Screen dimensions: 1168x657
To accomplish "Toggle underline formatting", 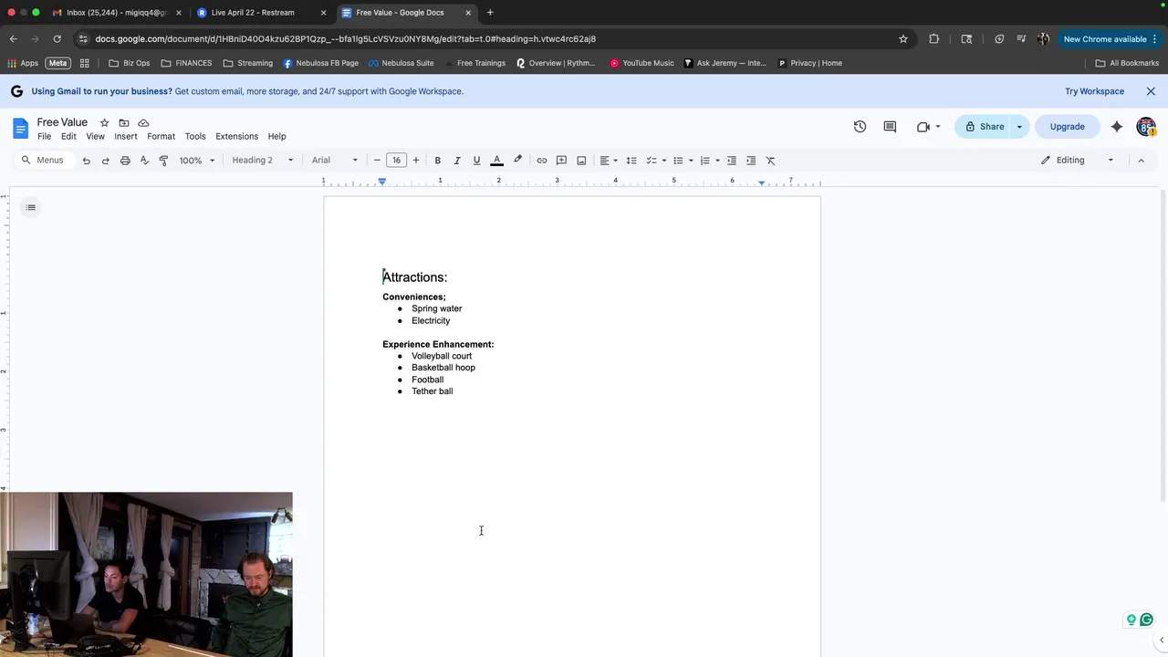I will 476,161.
